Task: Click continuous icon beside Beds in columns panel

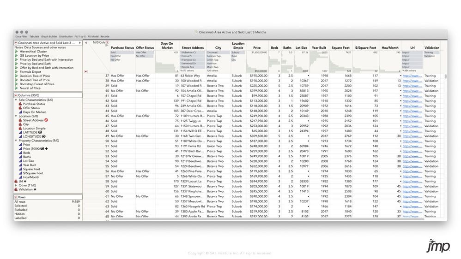Action: point(20,153)
